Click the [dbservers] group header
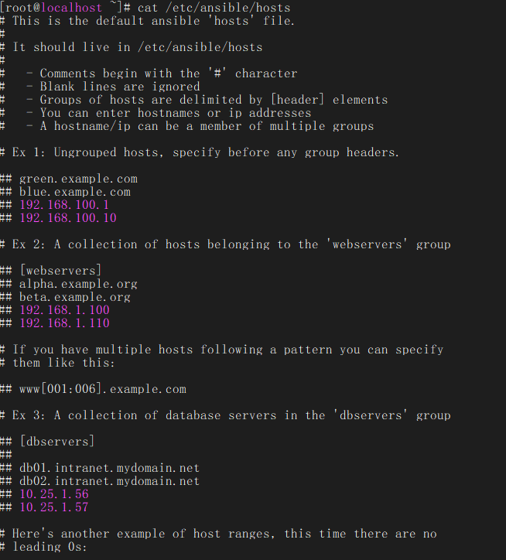The image size is (506, 560). 57,442
